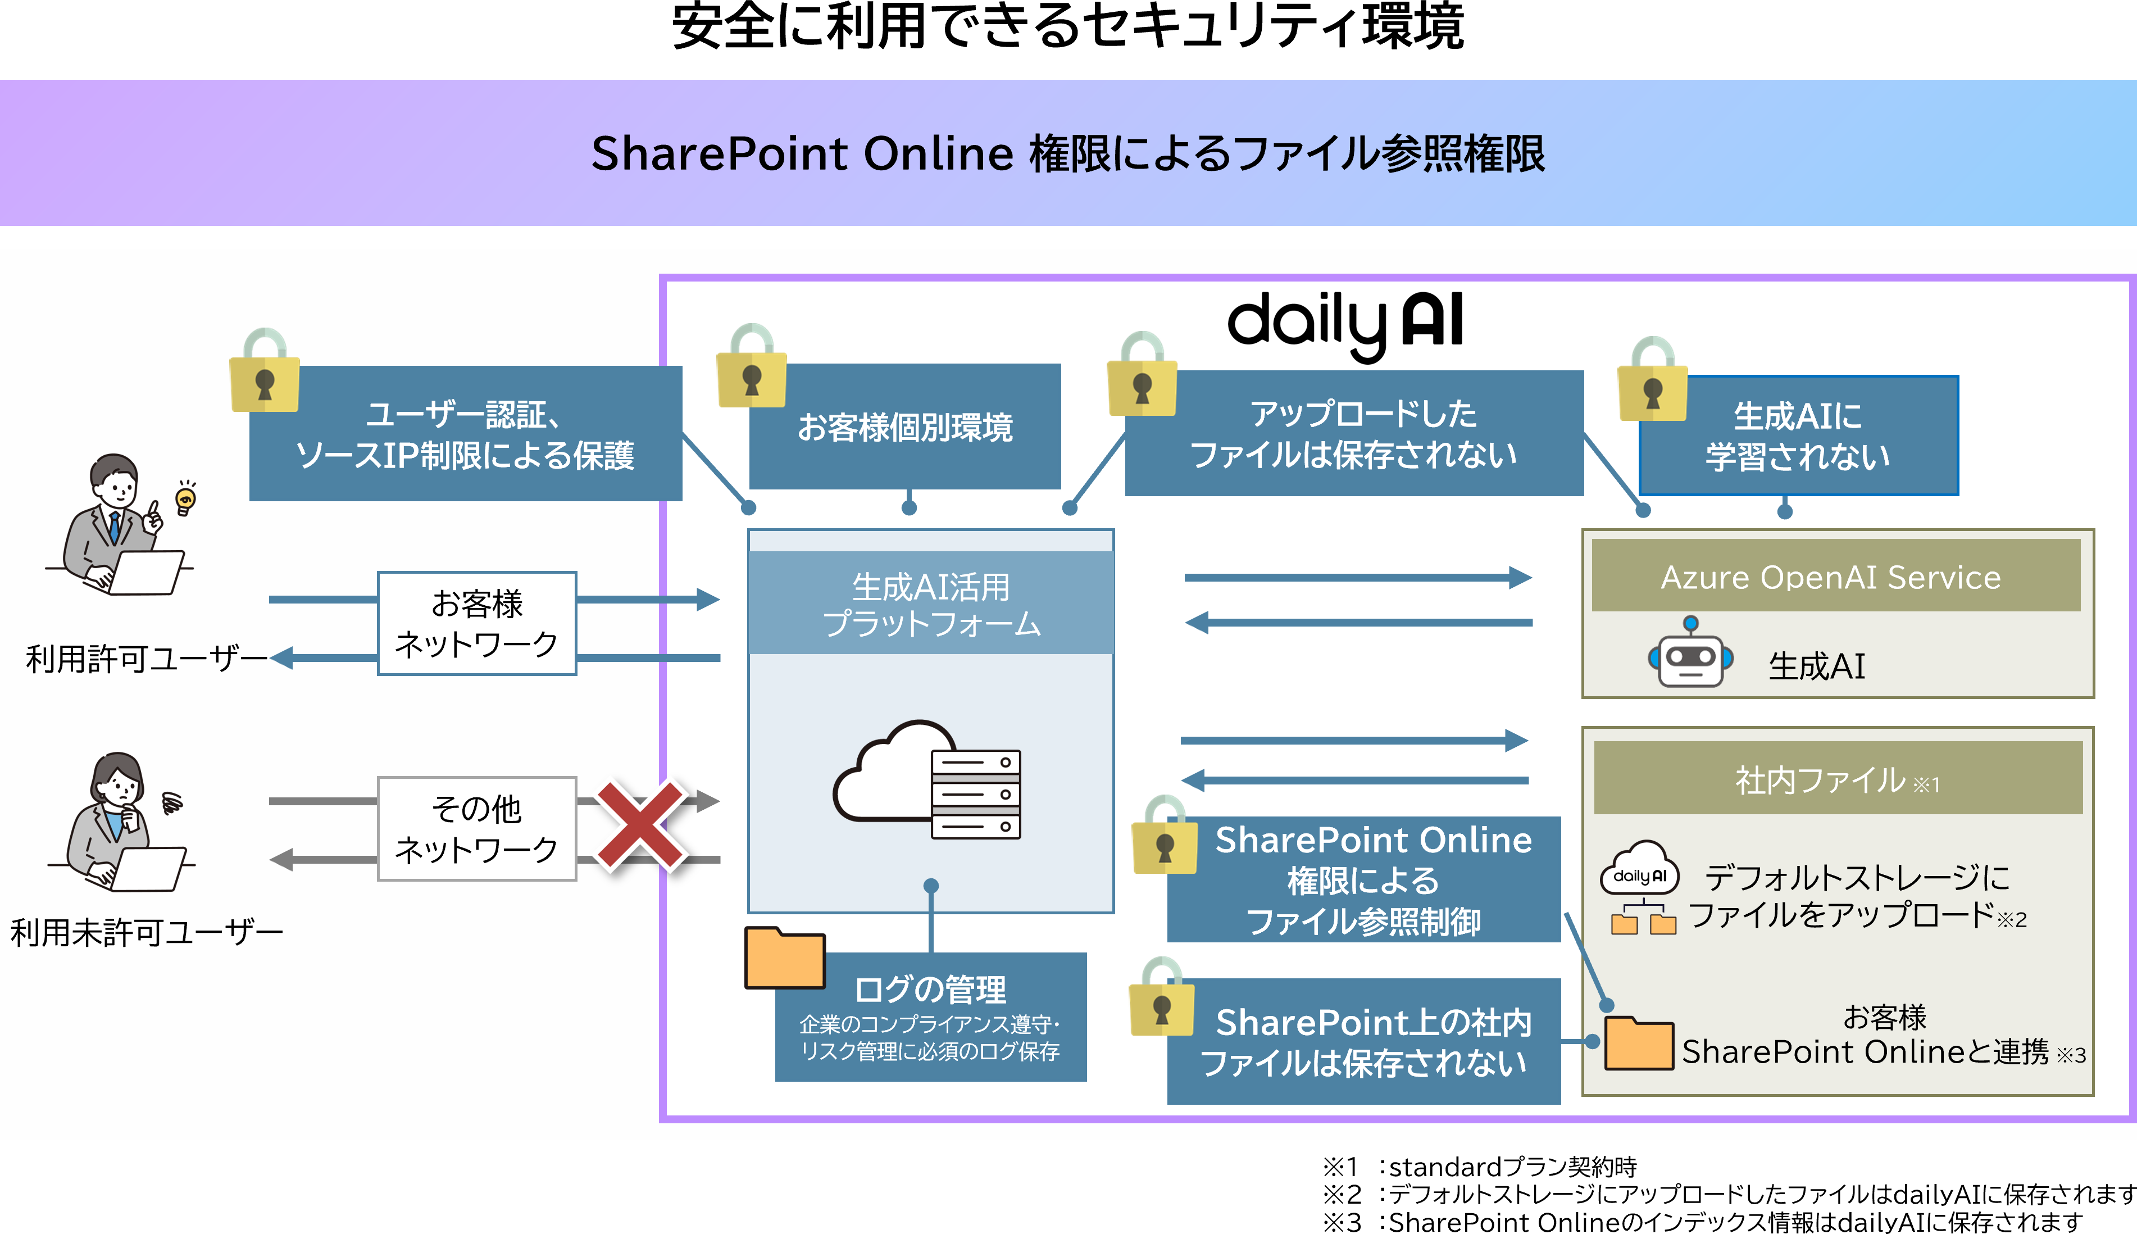The height and width of the screenshot is (1234, 2137).
Task: Click the folder icon beside SharePoint Onlineと連携
Action: coord(1639,1042)
